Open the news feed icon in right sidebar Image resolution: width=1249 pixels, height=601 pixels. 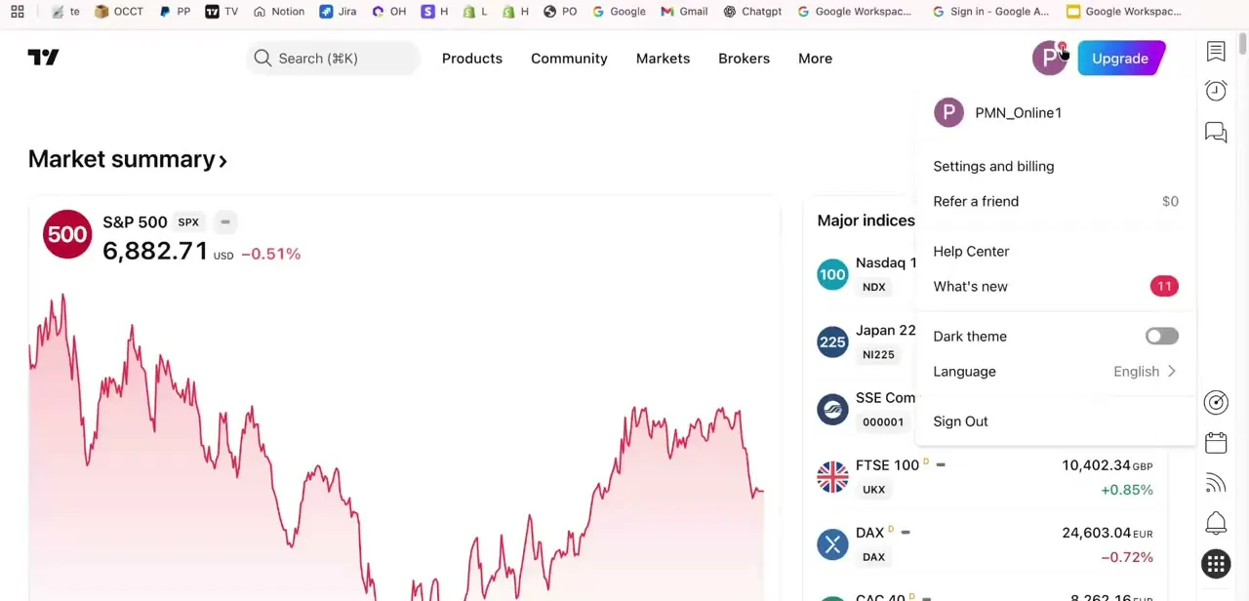tap(1216, 483)
